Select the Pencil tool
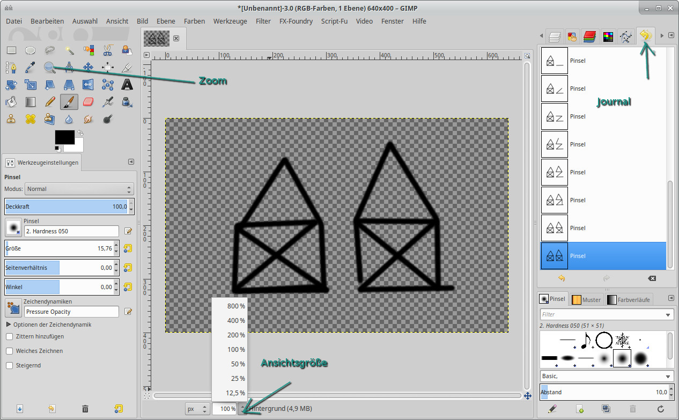 coord(50,101)
